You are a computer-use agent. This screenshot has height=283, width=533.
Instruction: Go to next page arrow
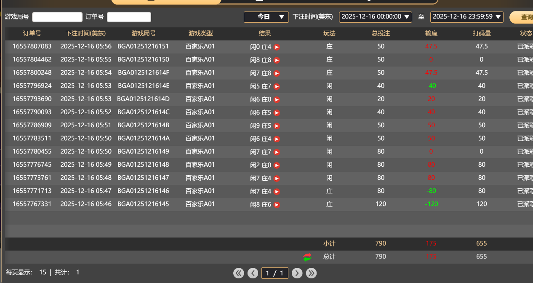(x=297, y=273)
